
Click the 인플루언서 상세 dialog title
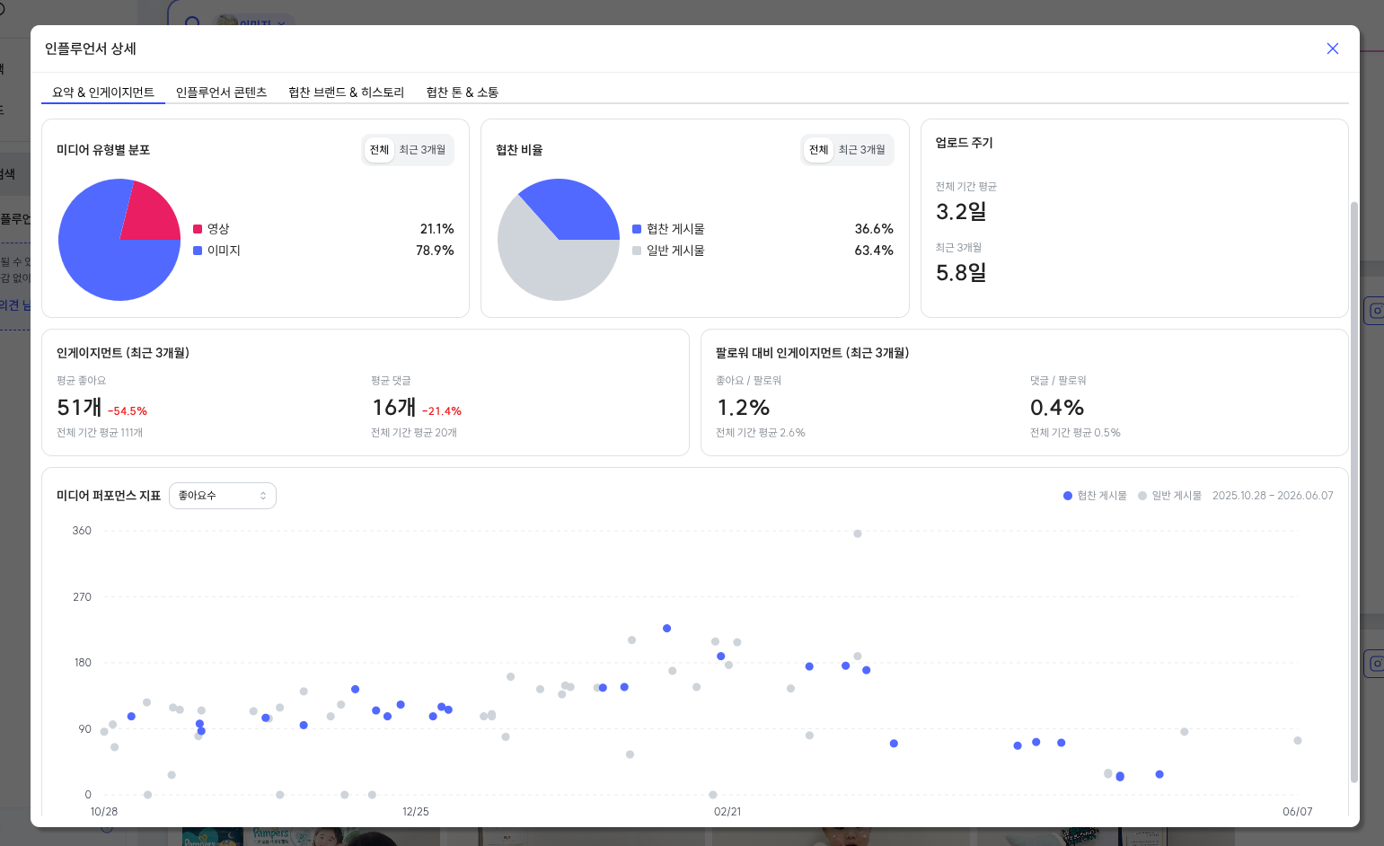coord(91,48)
